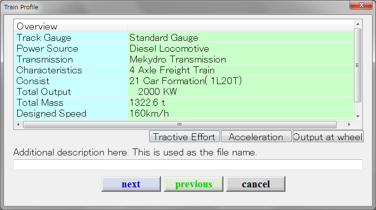This screenshot has height=210, width=376.
Task: Click the horizontal scroll left arrow
Action: click(18, 124)
